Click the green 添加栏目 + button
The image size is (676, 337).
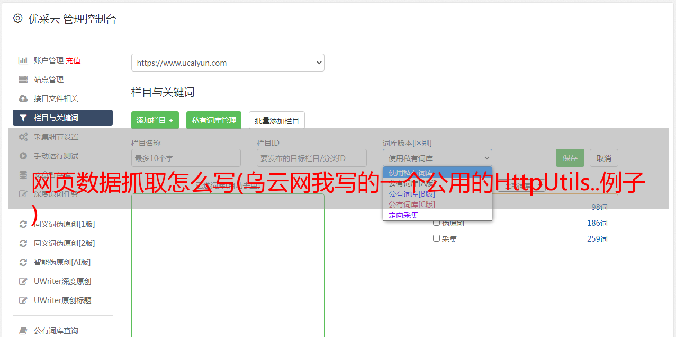click(x=155, y=120)
